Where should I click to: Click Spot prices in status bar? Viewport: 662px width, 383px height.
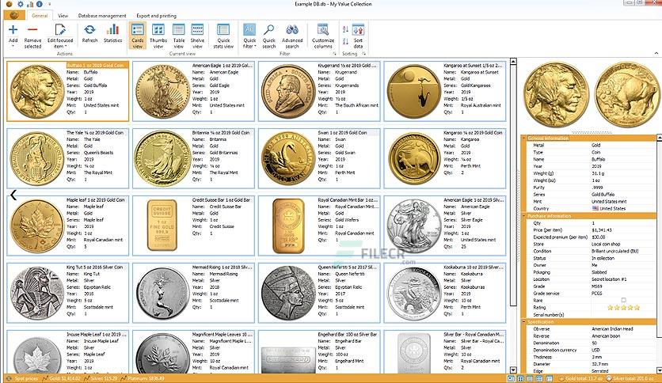click(x=26, y=379)
